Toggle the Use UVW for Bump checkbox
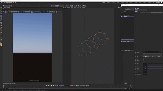The image size is (163, 91). [x=143, y=62]
